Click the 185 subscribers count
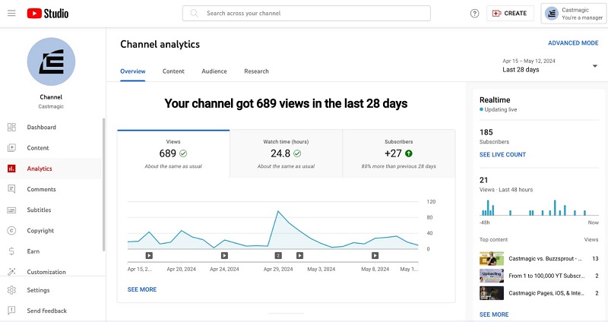Viewport: 608px width, 322px height. pyautogui.click(x=486, y=132)
